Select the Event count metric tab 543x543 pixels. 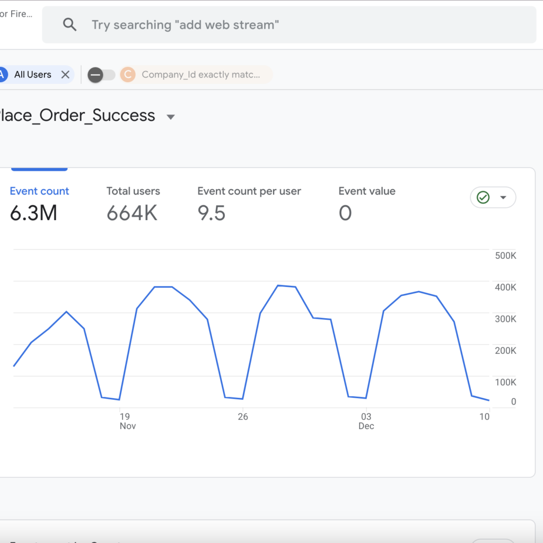39,203
